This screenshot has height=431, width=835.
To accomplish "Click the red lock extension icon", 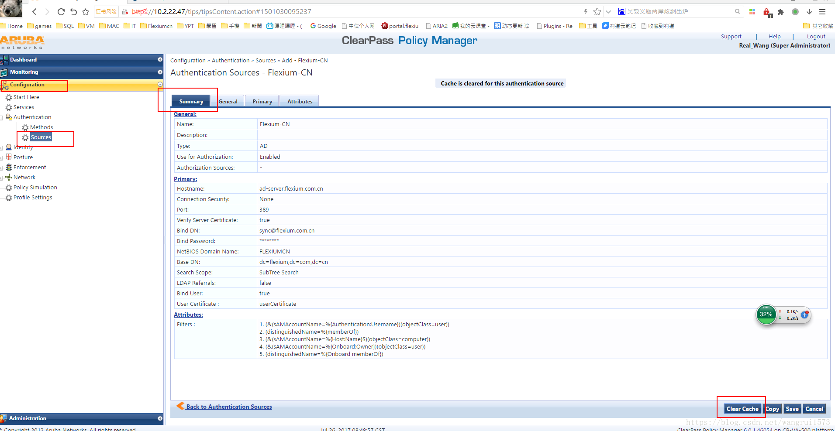I will click(767, 12).
